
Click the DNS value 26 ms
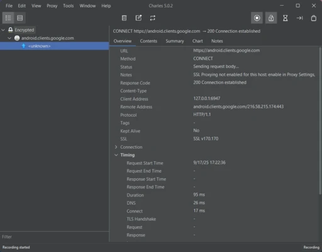199,203
